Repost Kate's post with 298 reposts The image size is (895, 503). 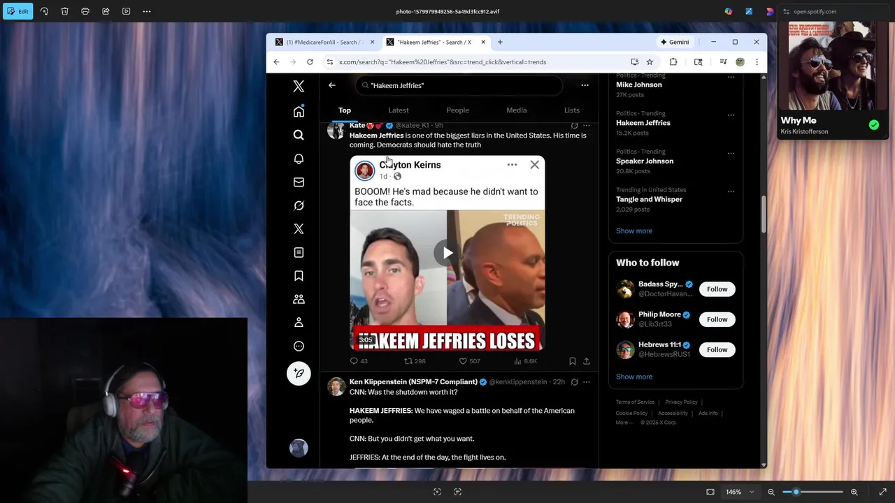tap(415, 361)
